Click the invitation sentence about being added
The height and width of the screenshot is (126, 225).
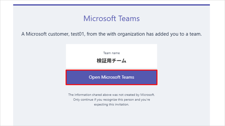pos(111,34)
